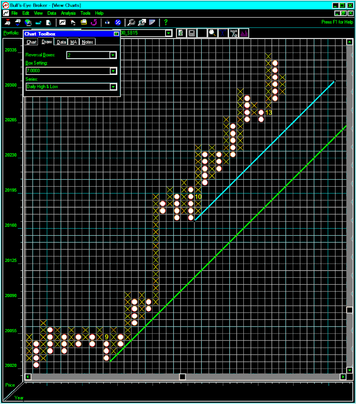Open the Data menu
The width and height of the screenshot is (356, 404).
click(x=52, y=13)
